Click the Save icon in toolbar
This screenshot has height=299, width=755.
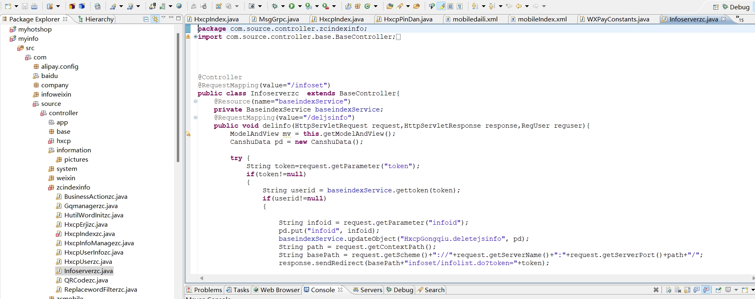pos(25,6)
